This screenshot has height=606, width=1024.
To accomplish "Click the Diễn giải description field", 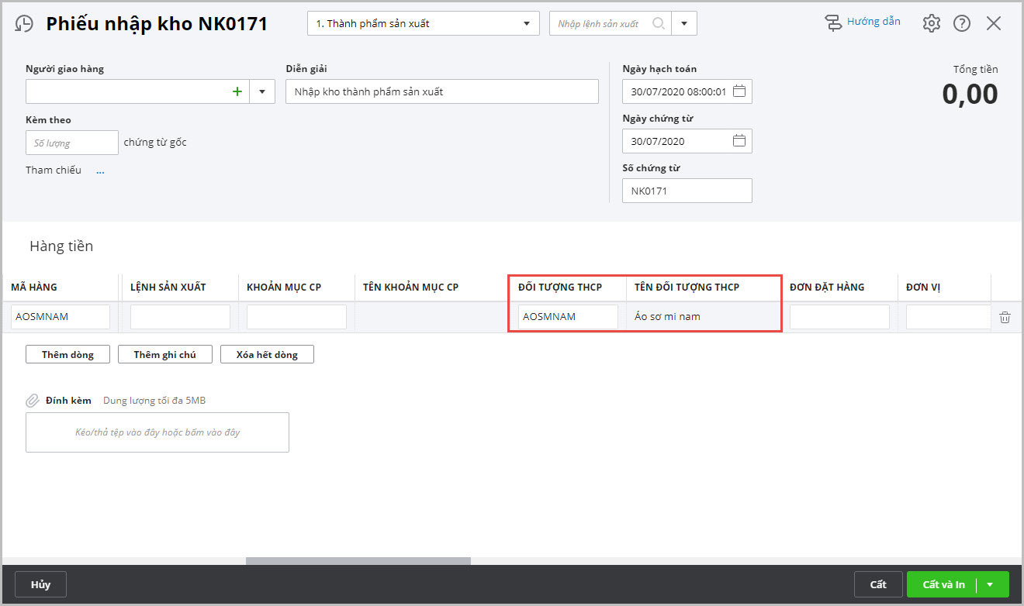I will 441,91.
